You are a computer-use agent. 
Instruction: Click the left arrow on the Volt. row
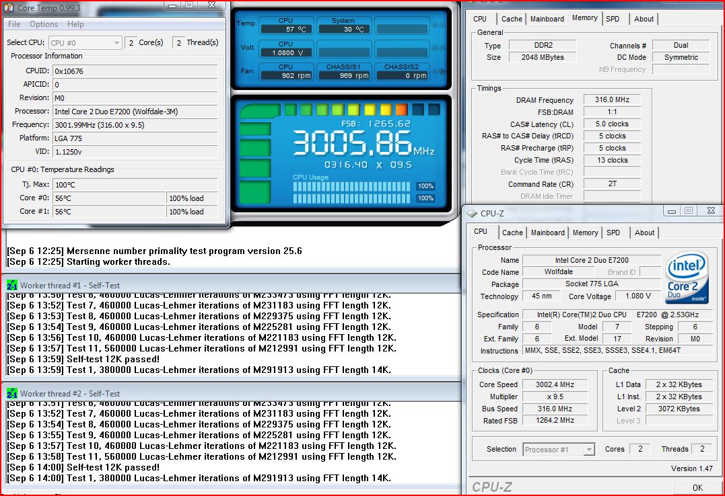435,48
